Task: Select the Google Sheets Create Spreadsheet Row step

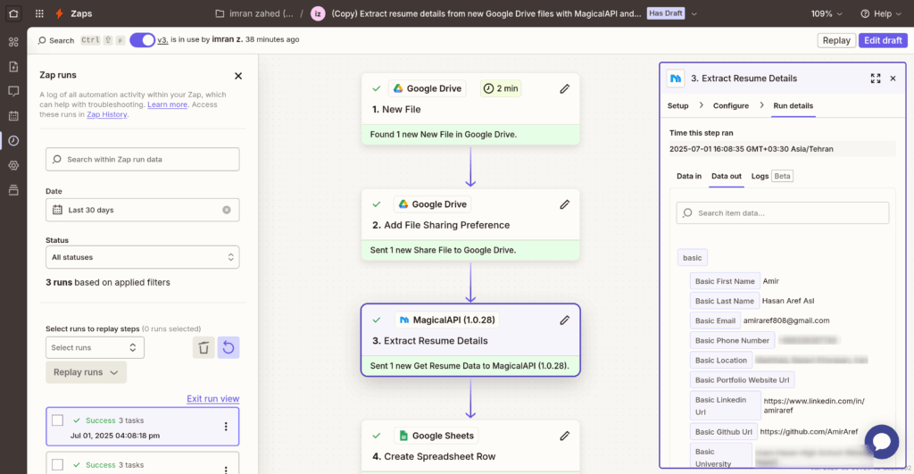Action: (470, 445)
